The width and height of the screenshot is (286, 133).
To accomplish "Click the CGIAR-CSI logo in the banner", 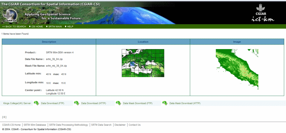I will (10, 16).
